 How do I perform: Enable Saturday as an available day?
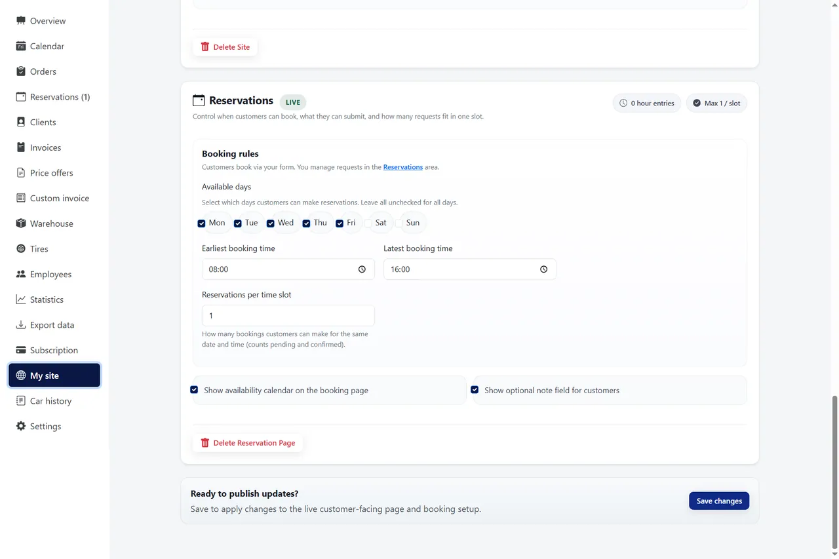368,223
